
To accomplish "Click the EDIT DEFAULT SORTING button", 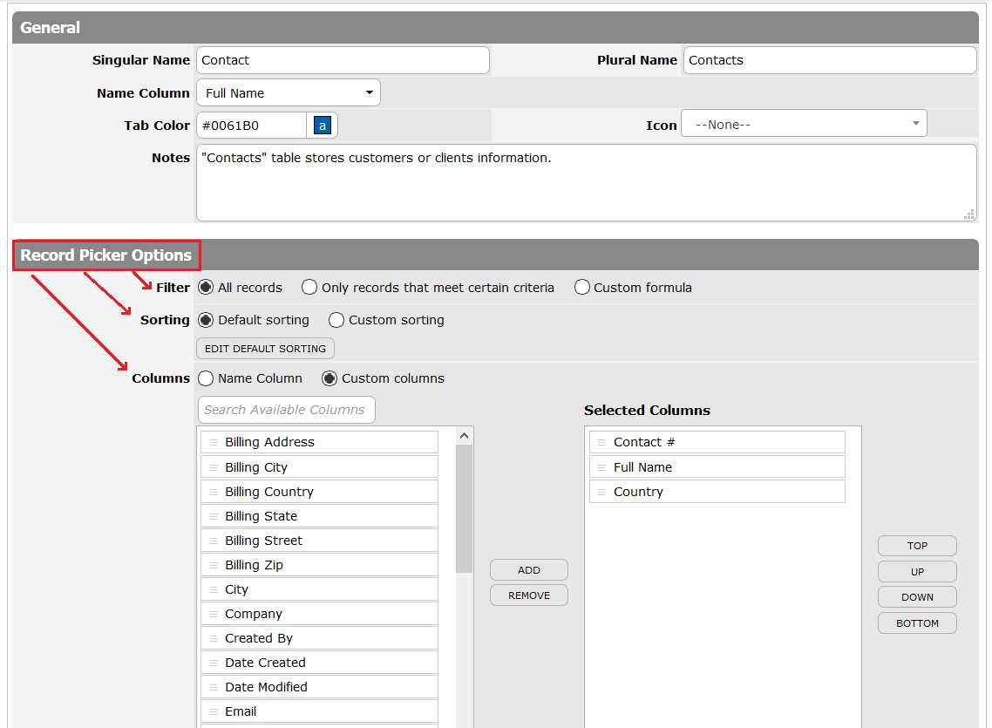I will 266,349.
